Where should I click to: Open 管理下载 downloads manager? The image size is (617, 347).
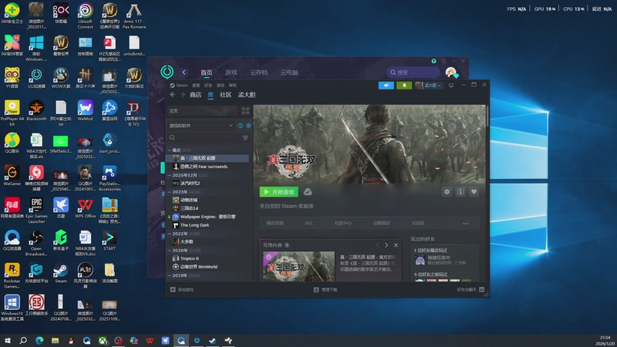[325, 290]
